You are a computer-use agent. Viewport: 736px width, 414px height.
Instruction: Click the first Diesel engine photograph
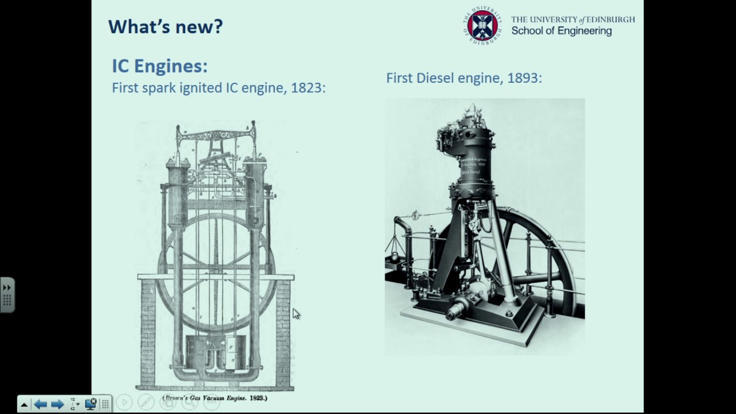pyautogui.click(x=485, y=226)
